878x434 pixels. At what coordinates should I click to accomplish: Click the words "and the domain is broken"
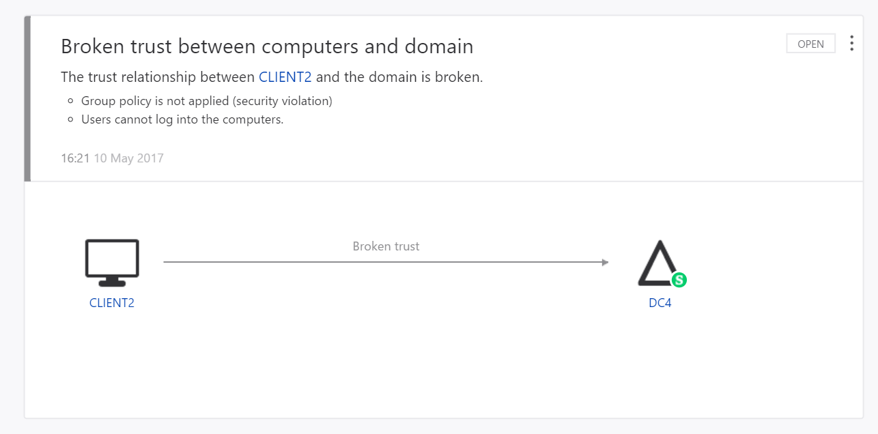pos(399,77)
